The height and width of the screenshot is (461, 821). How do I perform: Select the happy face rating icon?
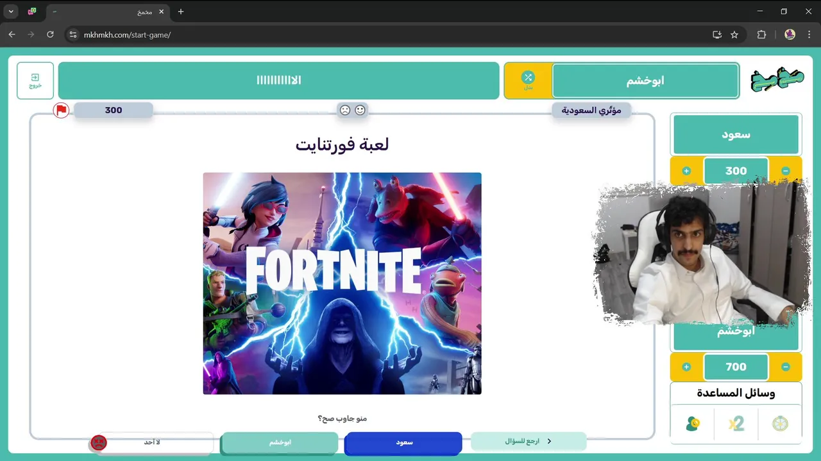[x=360, y=110]
